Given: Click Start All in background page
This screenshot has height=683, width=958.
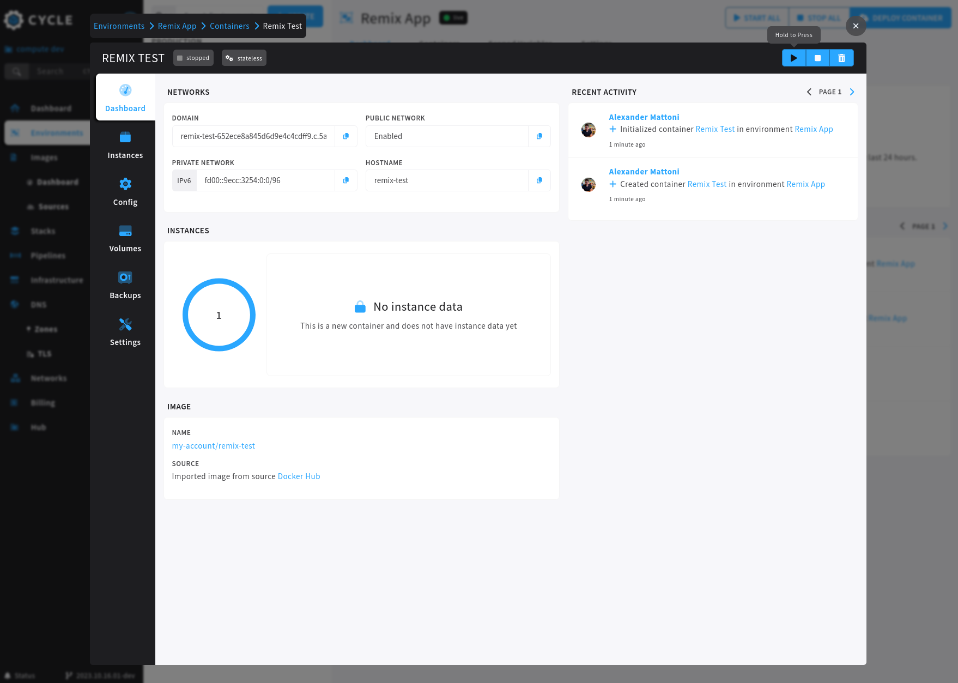Looking at the screenshot, I should coord(756,18).
